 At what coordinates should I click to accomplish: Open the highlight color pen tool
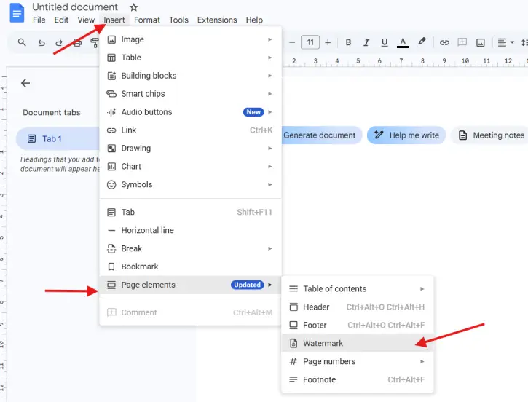tap(422, 42)
